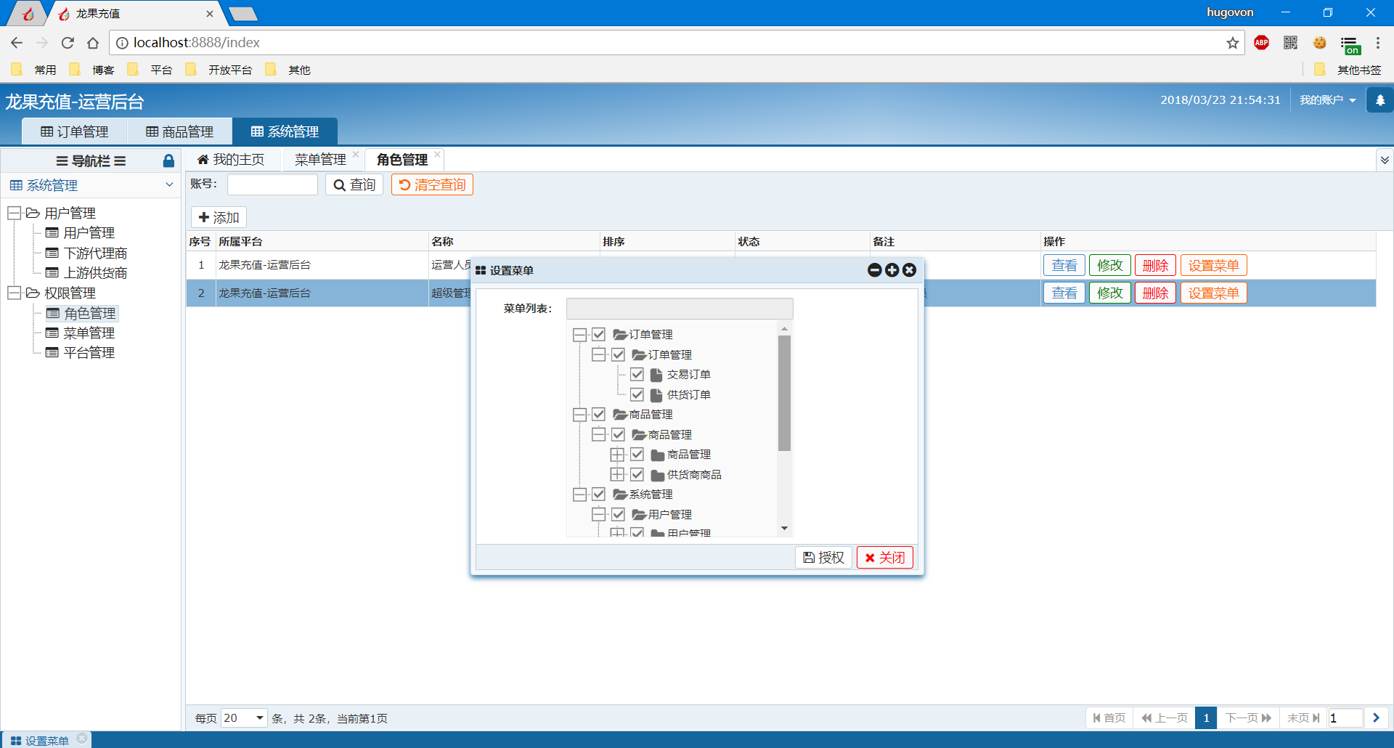Open the extension icon labeled on
The width and height of the screenshot is (1394, 748).
(1350, 45)
